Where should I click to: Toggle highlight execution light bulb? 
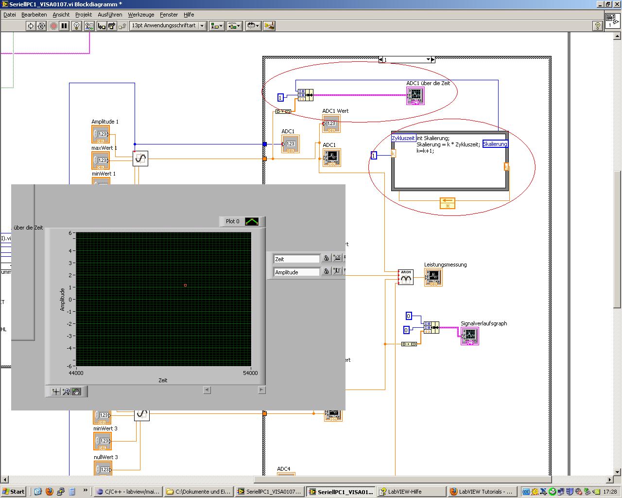(76, 26)
